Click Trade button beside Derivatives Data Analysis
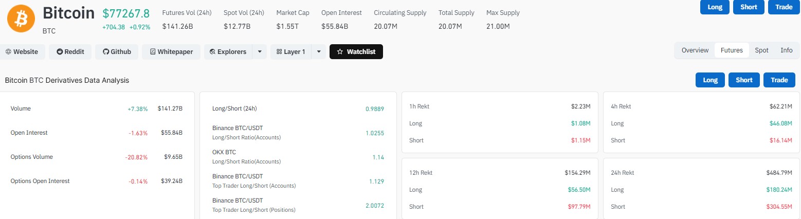801x219 pixels. [779, 80]
